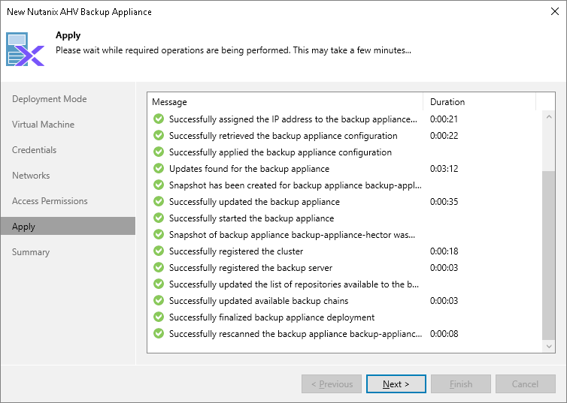Click status icon for 'Successfully started the backup appliance'
The image size is (567, 403).
point(159,218)
